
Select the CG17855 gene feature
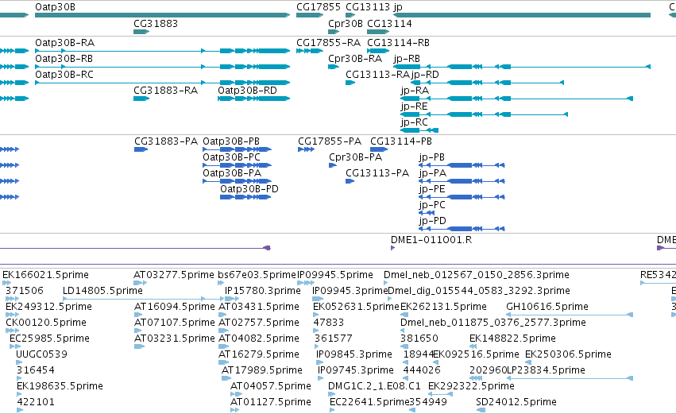(310, 15)
